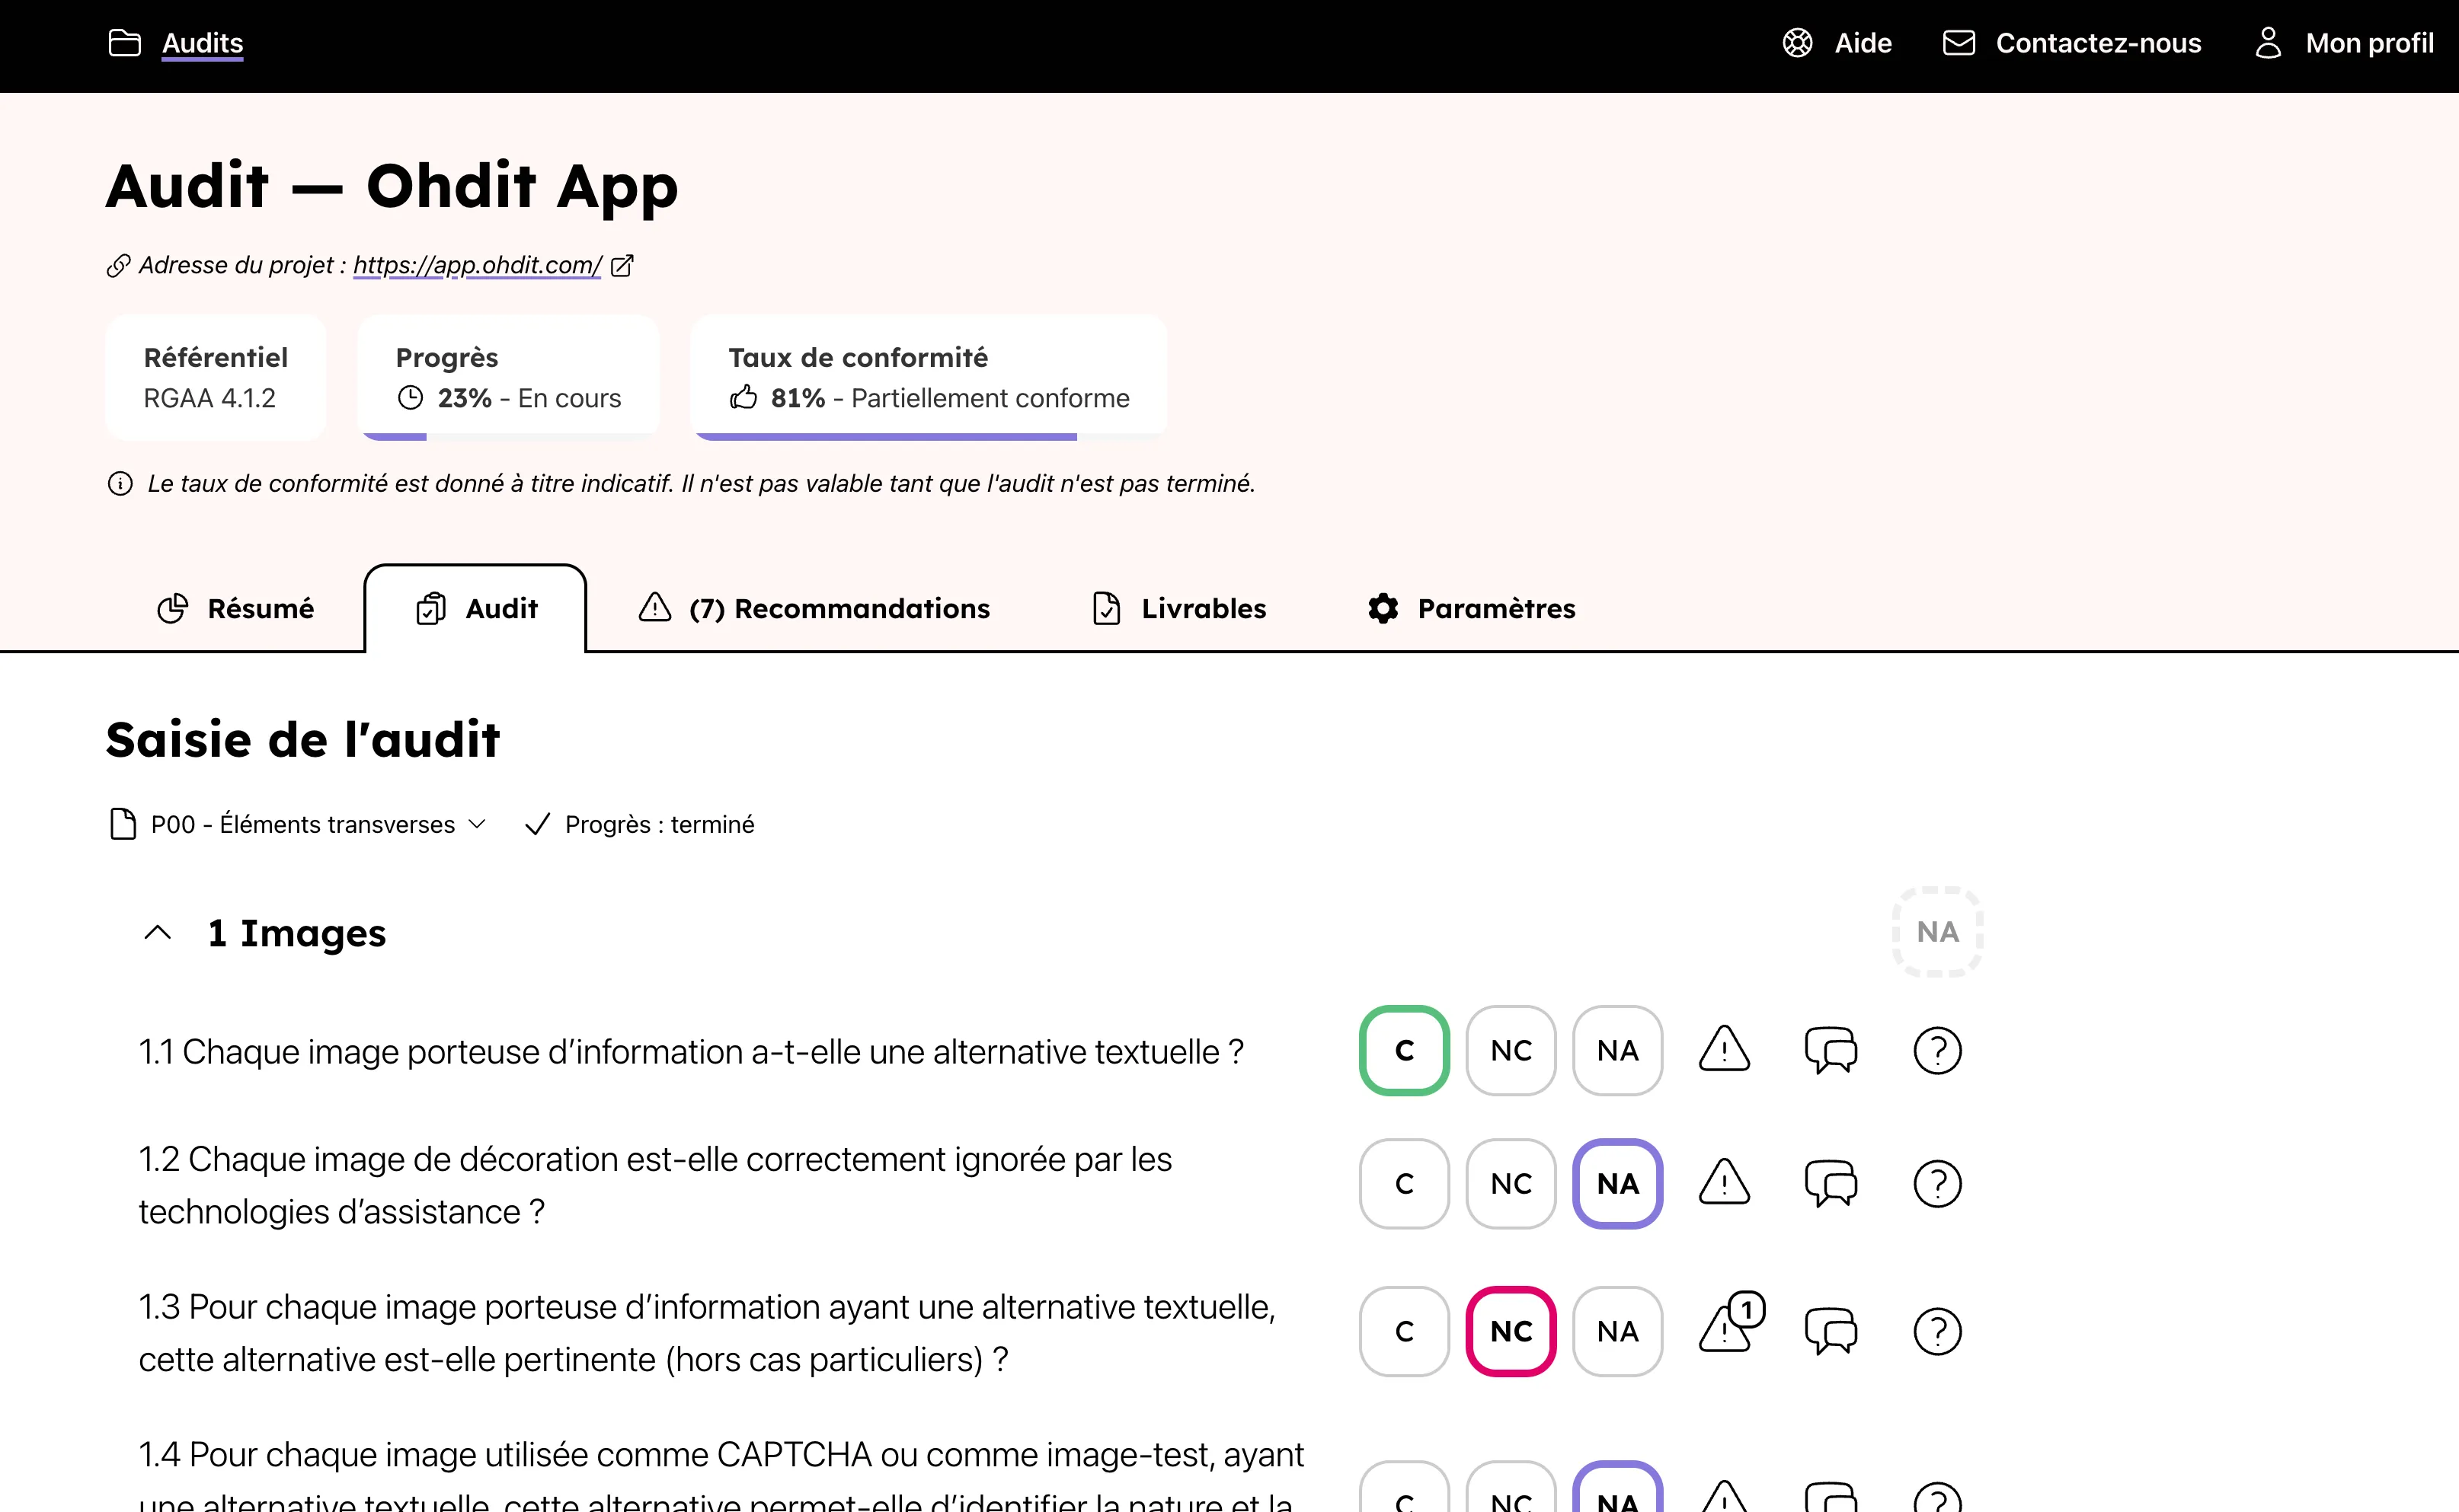Open the (7) Recommandations tab
The image size is (2459, 1512).
coord(814,608)
